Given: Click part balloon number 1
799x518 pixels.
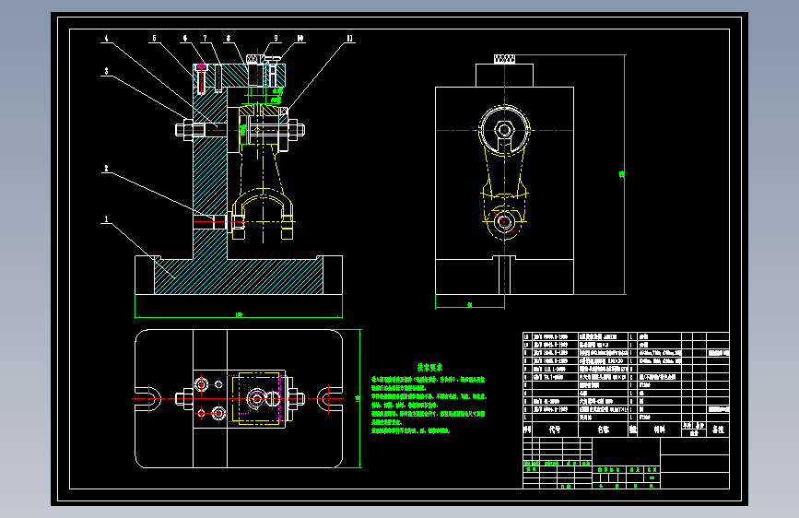Looking at the screenshot, I should pos(107,219).
